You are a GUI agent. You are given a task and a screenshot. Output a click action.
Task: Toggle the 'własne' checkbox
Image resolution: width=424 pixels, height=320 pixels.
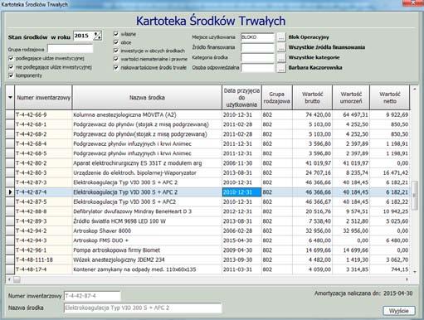click(x=116, y=34)
